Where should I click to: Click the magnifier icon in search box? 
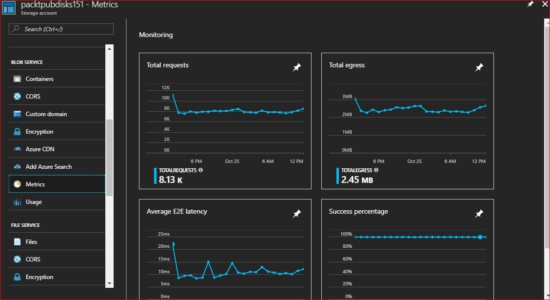pos(16,29)
